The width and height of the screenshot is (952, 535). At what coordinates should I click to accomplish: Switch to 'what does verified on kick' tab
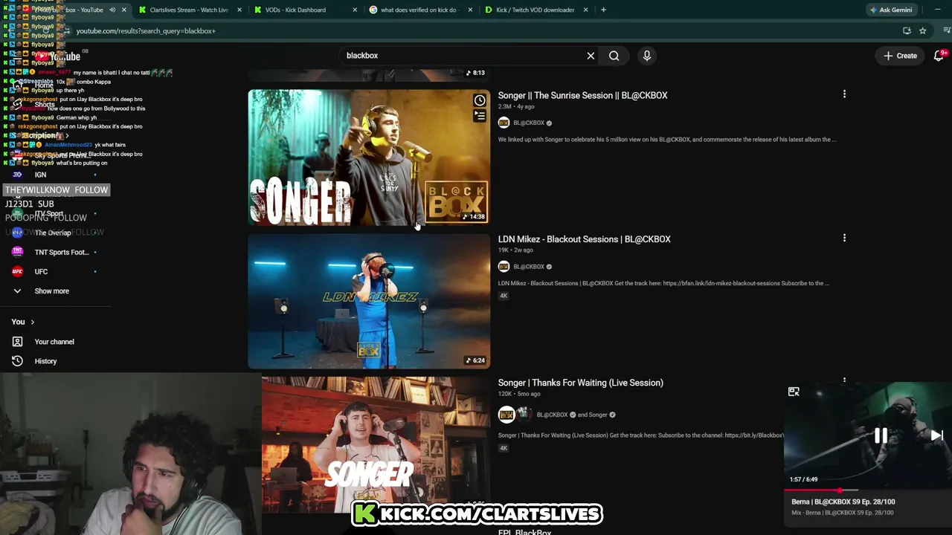(x=421, y=10)
